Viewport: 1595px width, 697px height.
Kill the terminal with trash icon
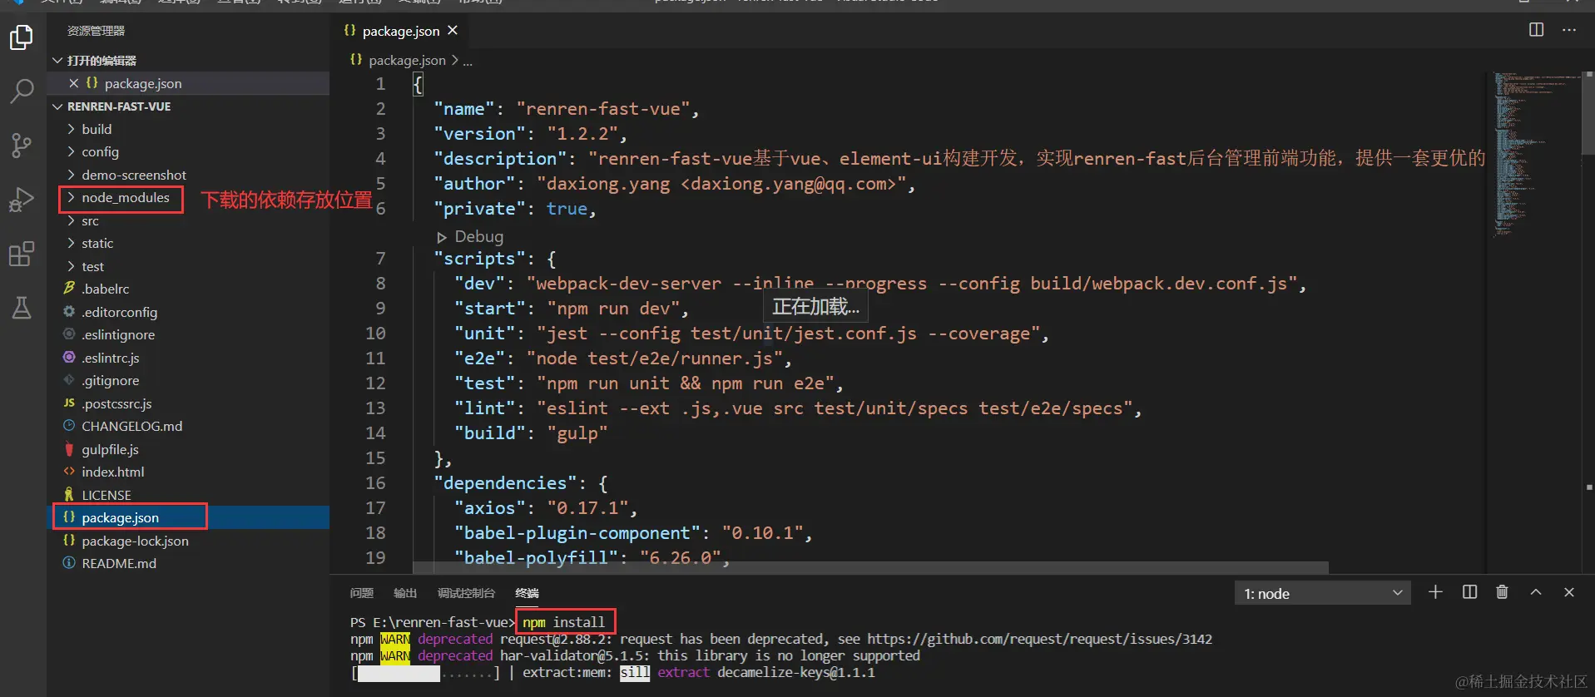coord(1502,592)
